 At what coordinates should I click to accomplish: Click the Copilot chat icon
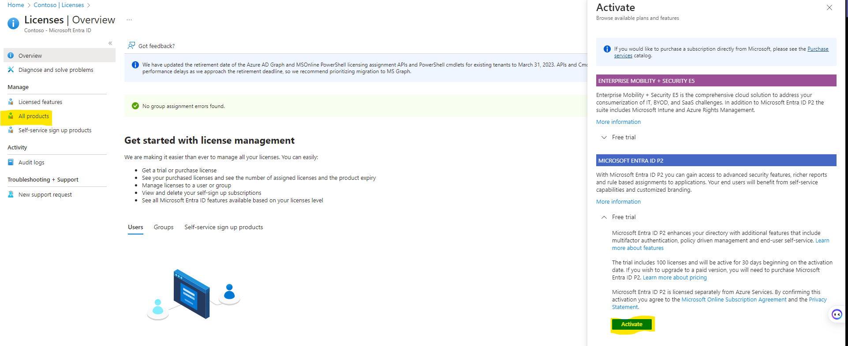click(x=837, y=314)
